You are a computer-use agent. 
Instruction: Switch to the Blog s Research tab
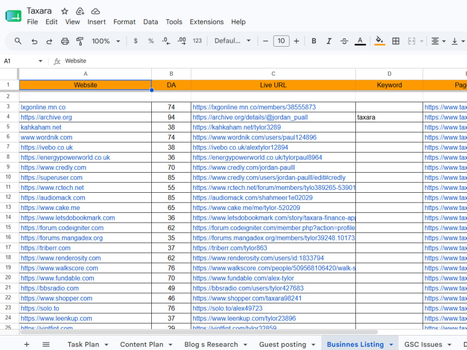[211, 344]
